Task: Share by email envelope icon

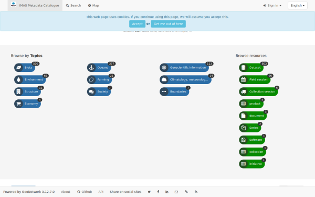Action: 176,192
